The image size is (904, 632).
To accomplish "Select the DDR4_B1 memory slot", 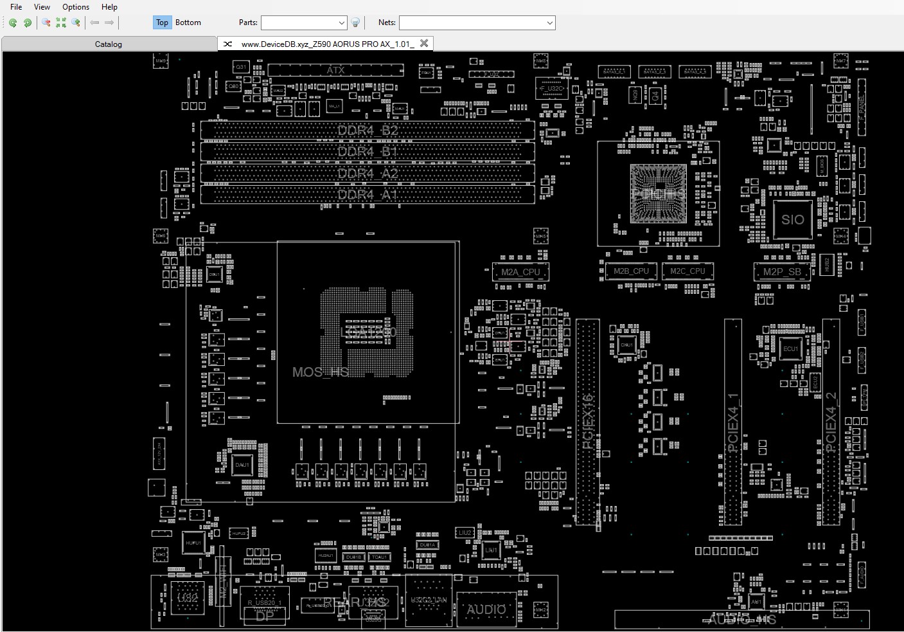I will point(368,152).
